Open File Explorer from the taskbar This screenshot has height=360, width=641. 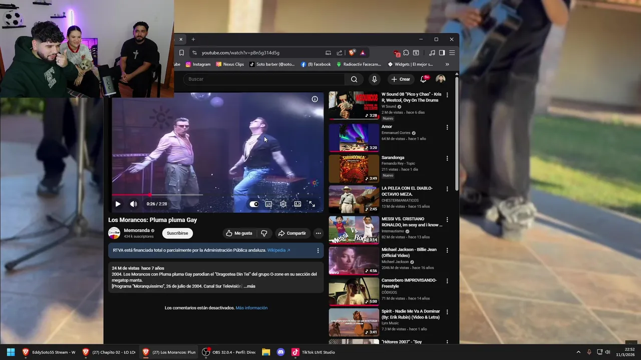pyautogui.click(x=266, y=352)
